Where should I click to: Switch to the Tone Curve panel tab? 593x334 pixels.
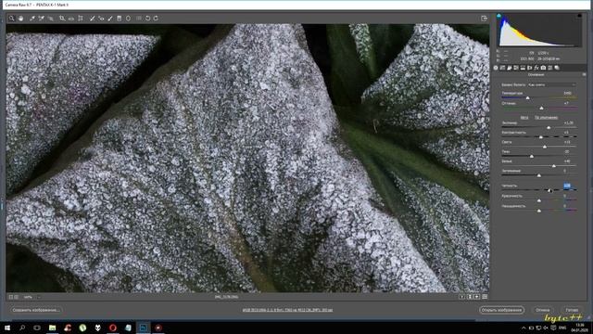point(502,68)
